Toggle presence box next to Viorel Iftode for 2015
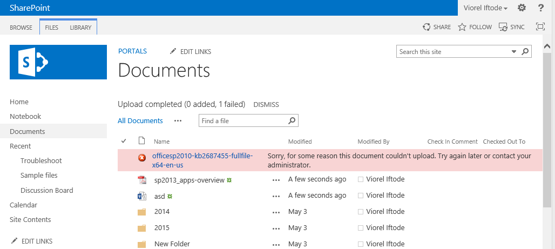Viewport: 555px width, 249px height. click(x=361, y=228)
